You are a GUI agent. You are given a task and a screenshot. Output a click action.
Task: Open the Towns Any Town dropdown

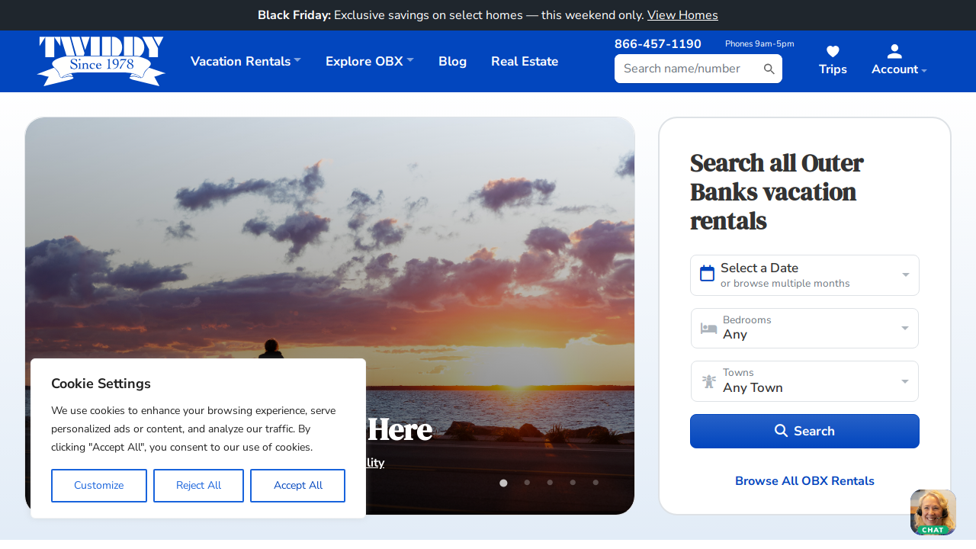tap(804, 381)
